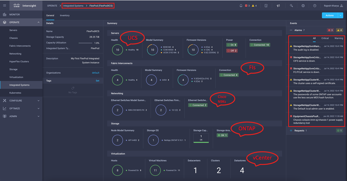View critical alarms count in header
The height and width of the screenshot is (181, 347).
pos(247,6)
